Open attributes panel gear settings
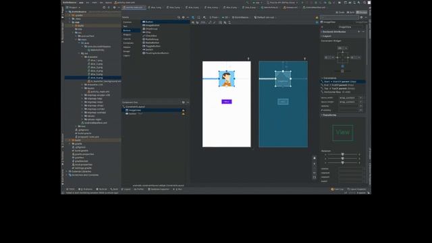This screenshot has height=243, width=432. (x=362, y=18)
